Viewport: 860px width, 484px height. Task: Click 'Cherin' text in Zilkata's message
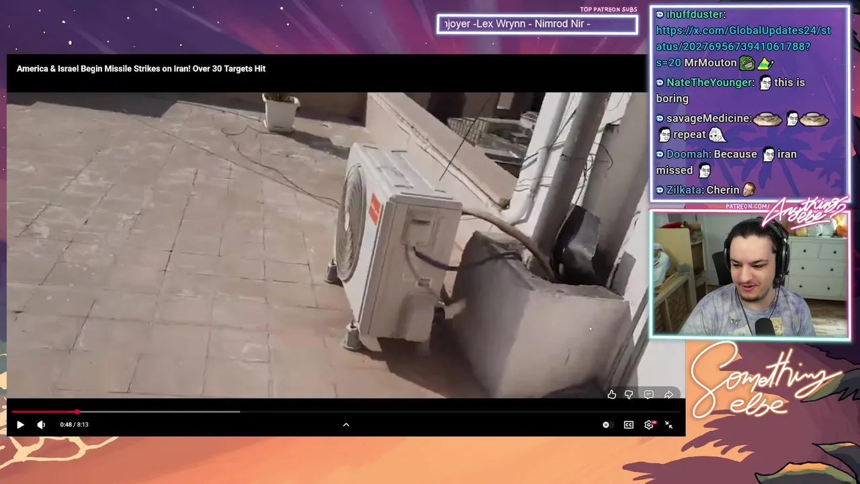(723, 190)
